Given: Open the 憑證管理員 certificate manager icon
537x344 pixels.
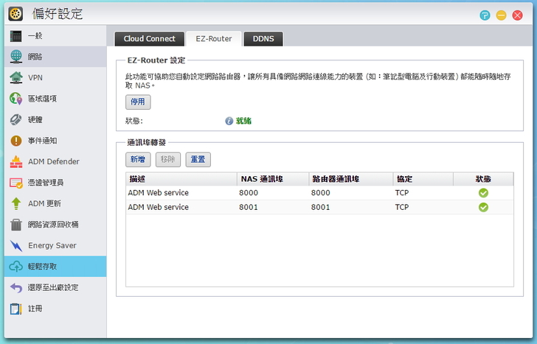Looking at the screenshot, I should 16,183.
